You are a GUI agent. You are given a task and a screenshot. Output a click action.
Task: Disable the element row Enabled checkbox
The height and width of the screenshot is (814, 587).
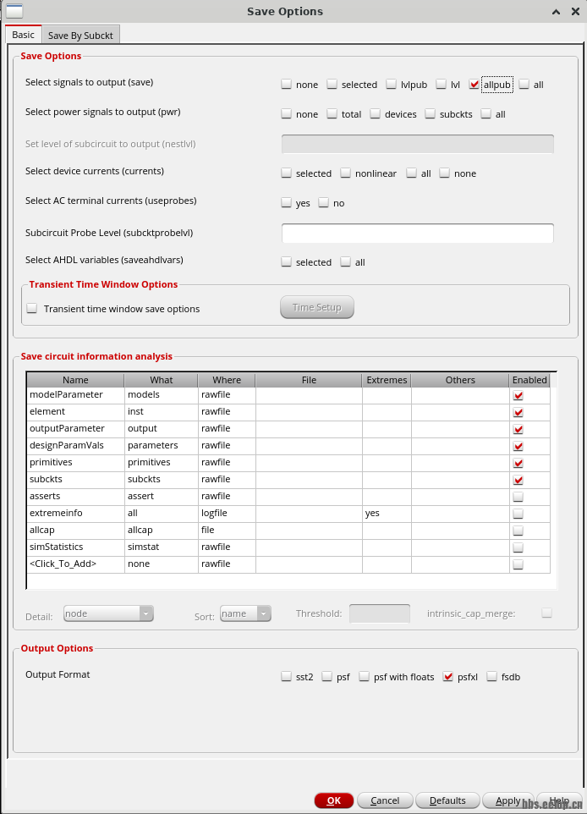518,412
